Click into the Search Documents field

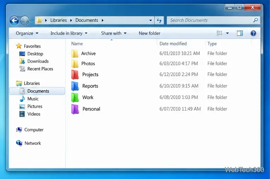tap(213, 20)
